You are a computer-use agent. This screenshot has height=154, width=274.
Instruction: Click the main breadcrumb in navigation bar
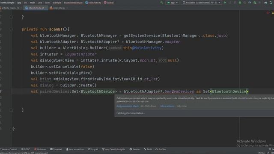coord(33,3)
